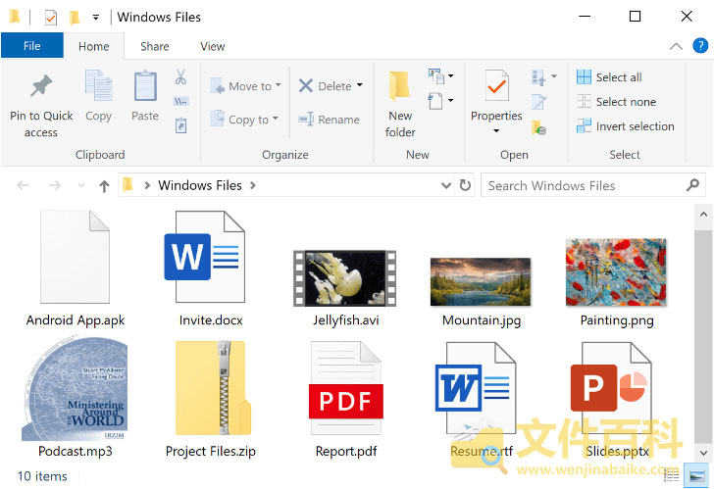This screenshot has height=489, width=714.
Task: Click the Jellyfish.avi file name
Action: (345, 320)
